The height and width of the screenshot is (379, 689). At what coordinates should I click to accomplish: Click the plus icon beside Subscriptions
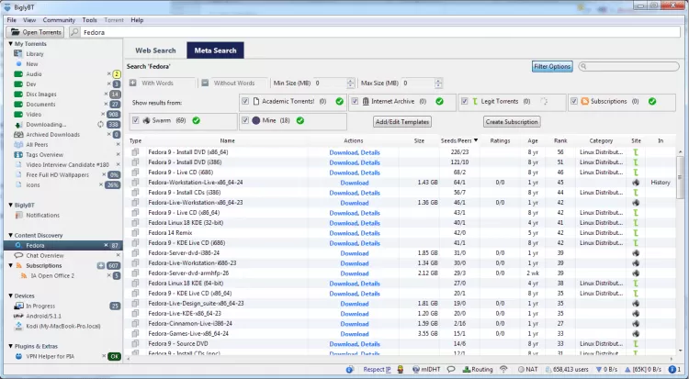(x=100, y=265)
